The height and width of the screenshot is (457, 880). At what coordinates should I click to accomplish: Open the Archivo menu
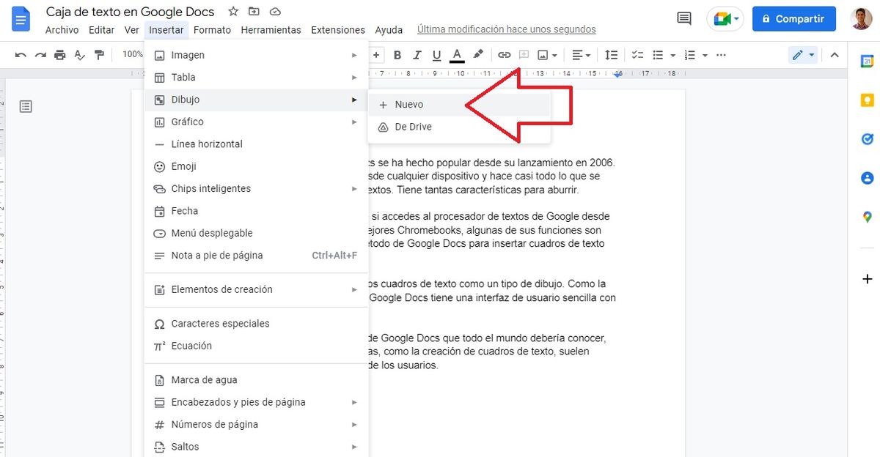(62, 30)
